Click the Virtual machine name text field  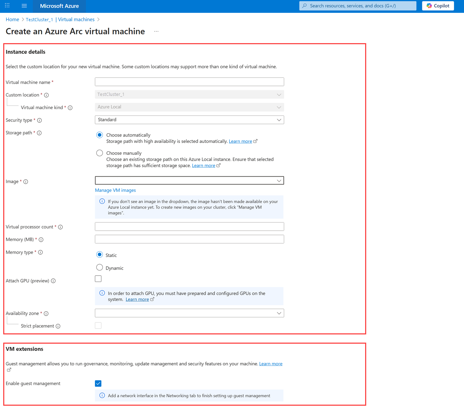(x=189, y=82)
